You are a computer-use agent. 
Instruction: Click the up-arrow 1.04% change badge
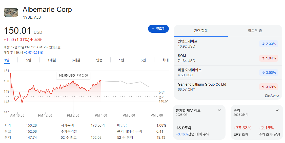pos(269,58)
